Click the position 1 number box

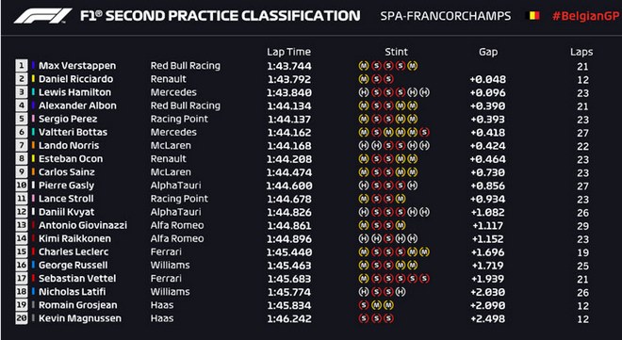(x=22, y=65)
